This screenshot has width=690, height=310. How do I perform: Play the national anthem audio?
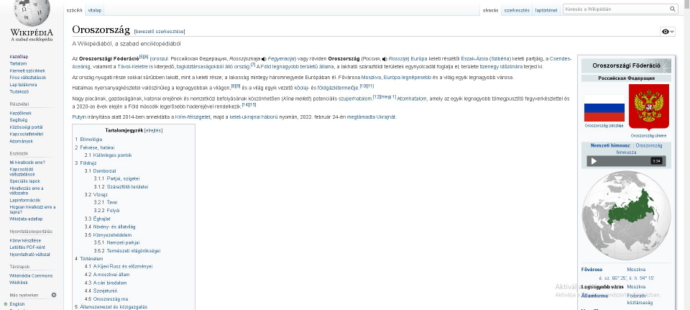594,160
